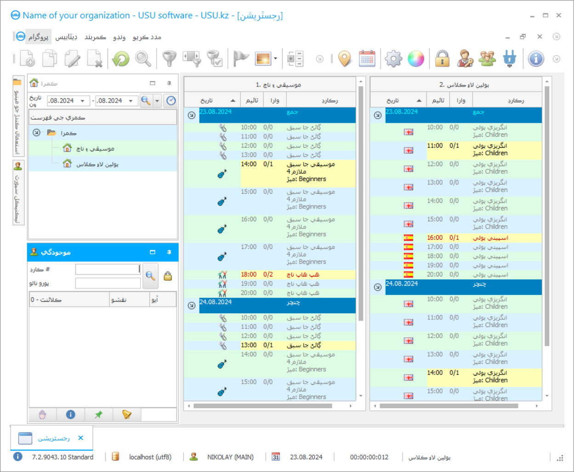Open the ٽيڪنيڪل سپورٽ side tab
This screenshot has height=472, width=574.
click(x=17, y=192)
